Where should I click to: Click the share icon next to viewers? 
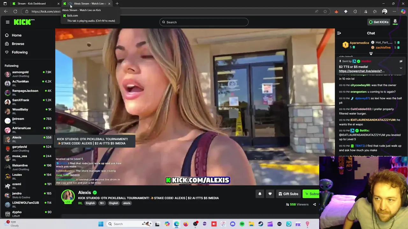(x=314, y=205)
